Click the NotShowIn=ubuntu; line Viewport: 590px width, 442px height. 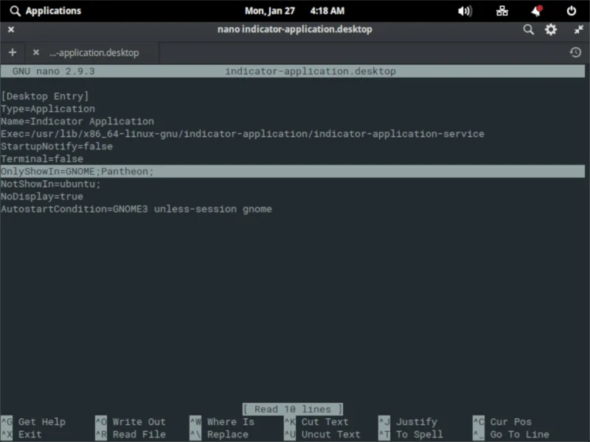[x=50, y=184]
